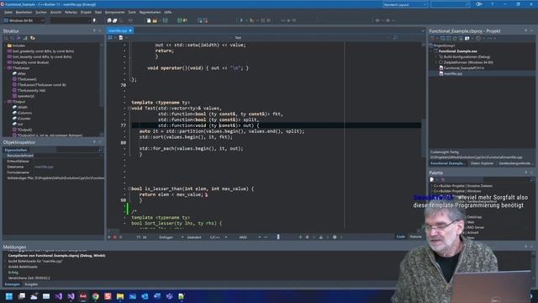Viewport: 538px width, 303px height.
Task: Close the mainfile.cpp editor tab
Action: (130, 30)
